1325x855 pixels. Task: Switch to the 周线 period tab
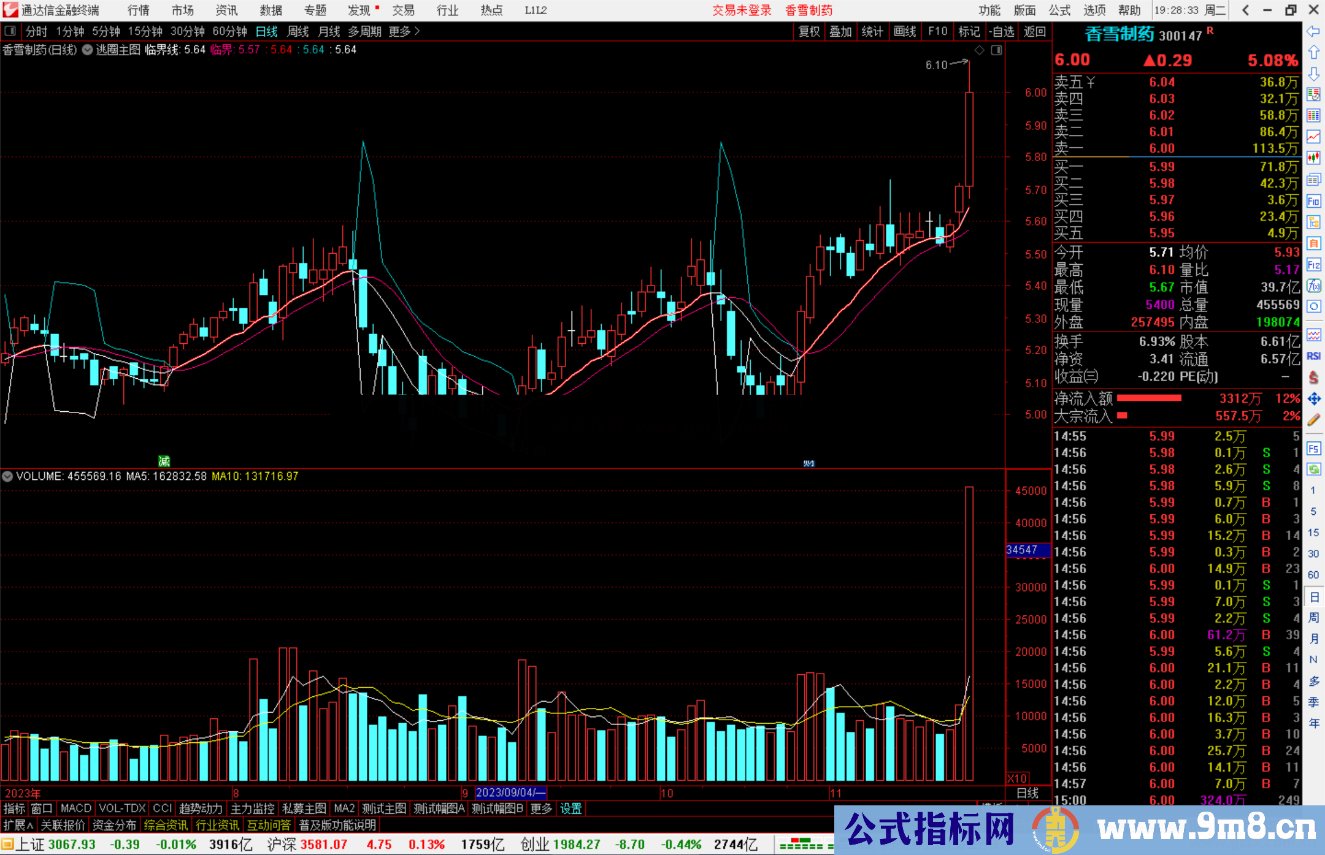click(x=298, y=31)
